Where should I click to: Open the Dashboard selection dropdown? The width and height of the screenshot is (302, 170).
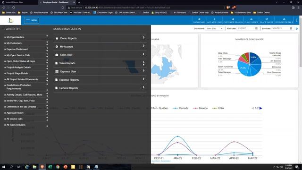point(214,28)
